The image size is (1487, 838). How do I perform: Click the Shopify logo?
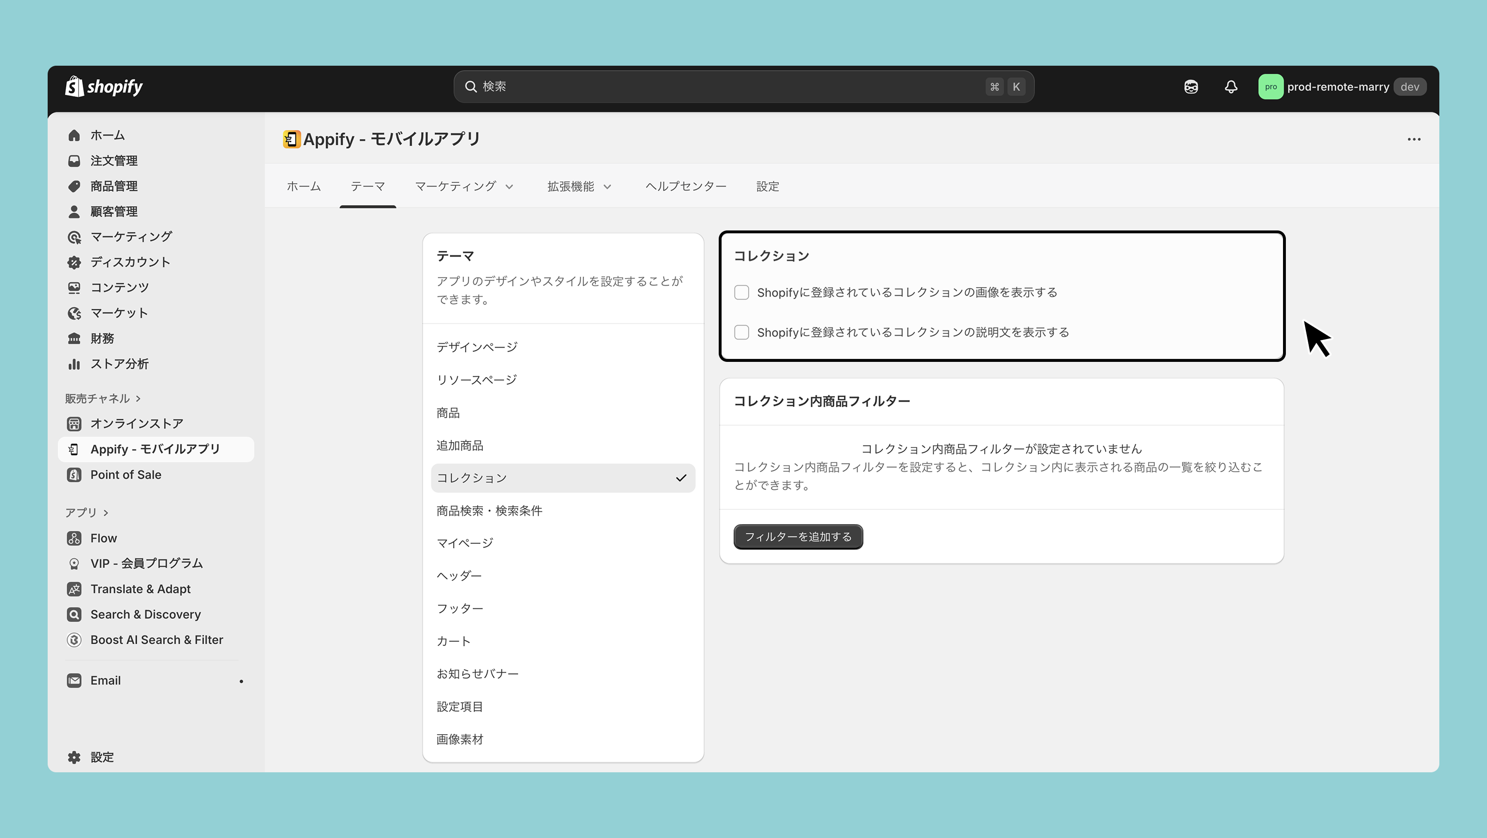[104, 87]
